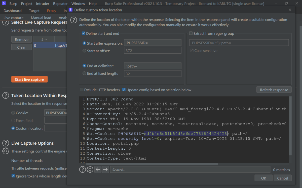
Task: Close the Define custom token location dialog
Action: click(x=290, y=10)
